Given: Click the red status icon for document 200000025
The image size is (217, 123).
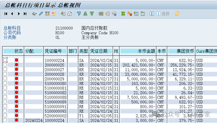Looking at the screenshot, I should [17, 65].
